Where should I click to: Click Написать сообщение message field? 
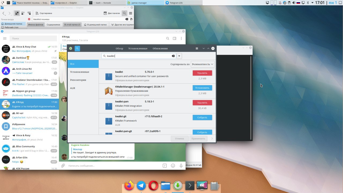click(114, 166)
